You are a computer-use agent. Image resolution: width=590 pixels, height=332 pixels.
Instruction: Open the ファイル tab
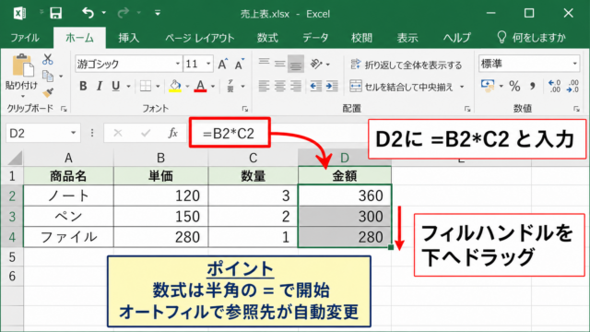25,38
